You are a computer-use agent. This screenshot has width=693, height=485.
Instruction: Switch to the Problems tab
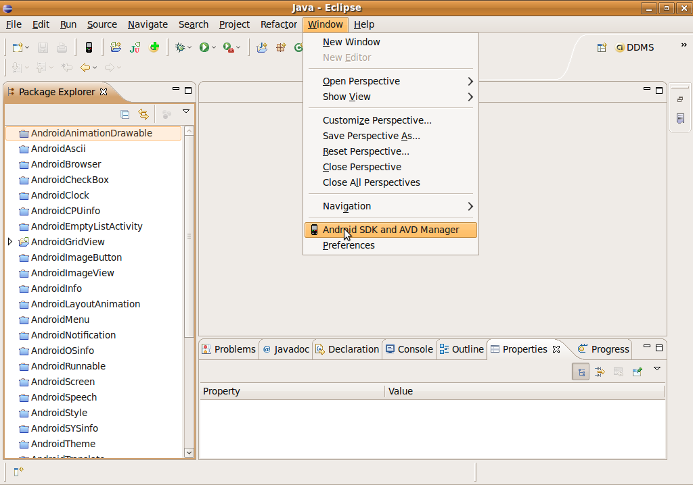229,349
